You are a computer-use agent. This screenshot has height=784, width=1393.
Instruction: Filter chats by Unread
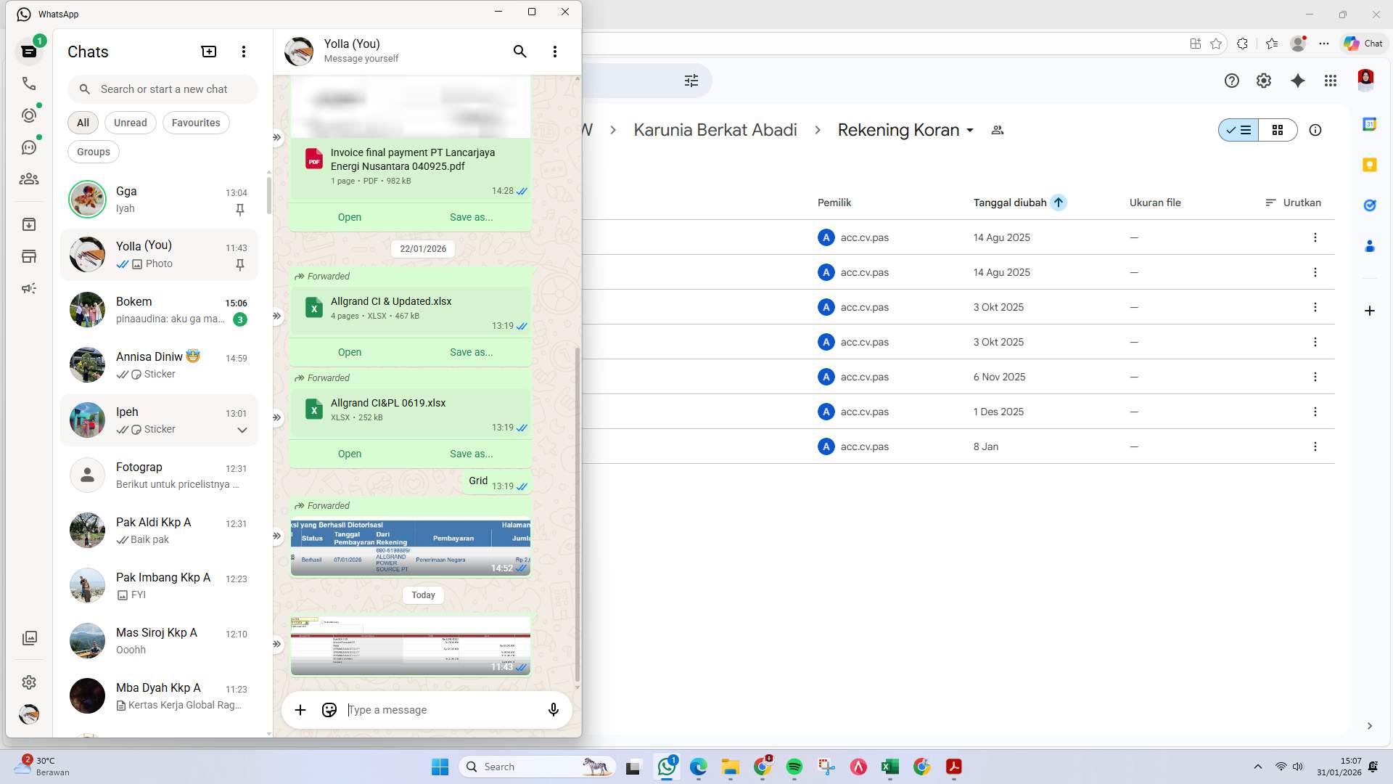(x=130, y=123)
